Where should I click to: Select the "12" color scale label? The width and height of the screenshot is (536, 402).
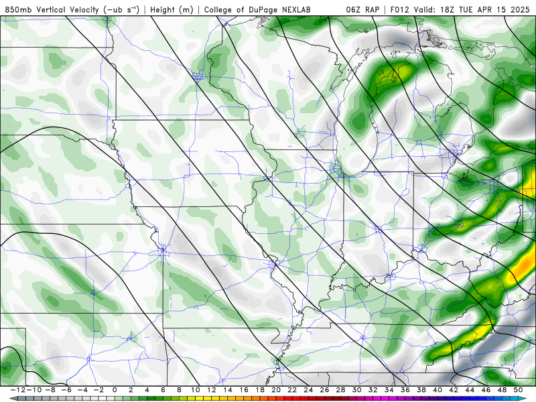(212, 390)
